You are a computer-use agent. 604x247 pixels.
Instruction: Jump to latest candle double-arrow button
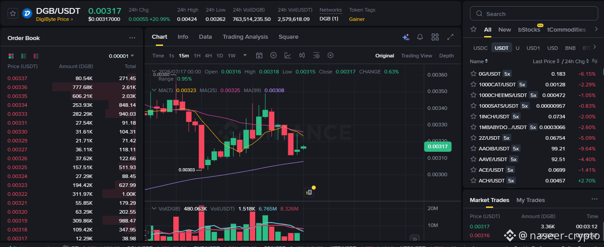coord(414,239)
